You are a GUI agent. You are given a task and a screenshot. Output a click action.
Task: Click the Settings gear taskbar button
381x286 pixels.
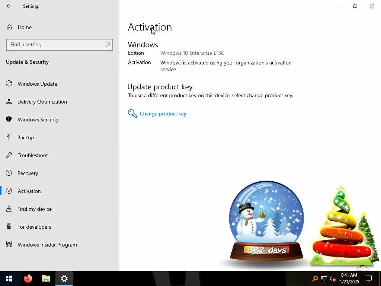coord(64,279)
